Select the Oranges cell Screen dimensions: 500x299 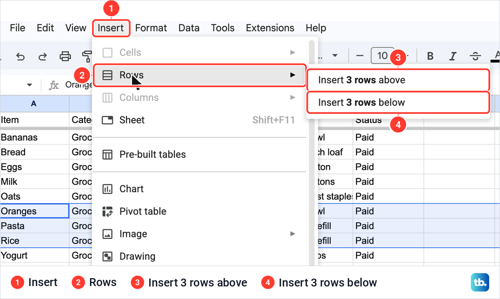tap(34, 211)
